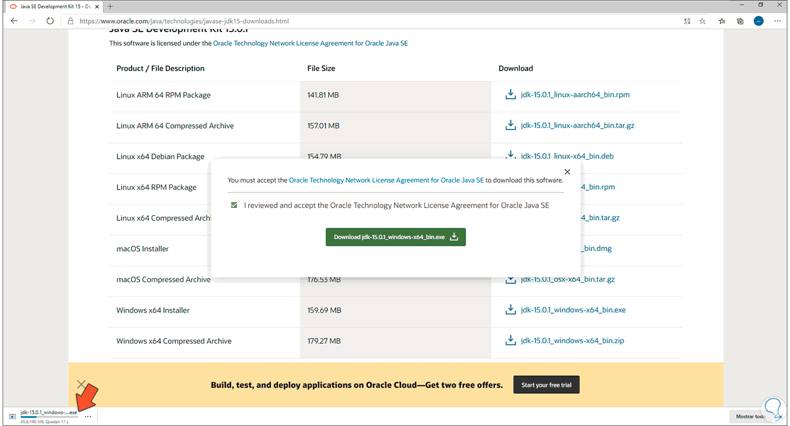
Task: Close the license agreement dialog
Action: [x=567, y=171]
